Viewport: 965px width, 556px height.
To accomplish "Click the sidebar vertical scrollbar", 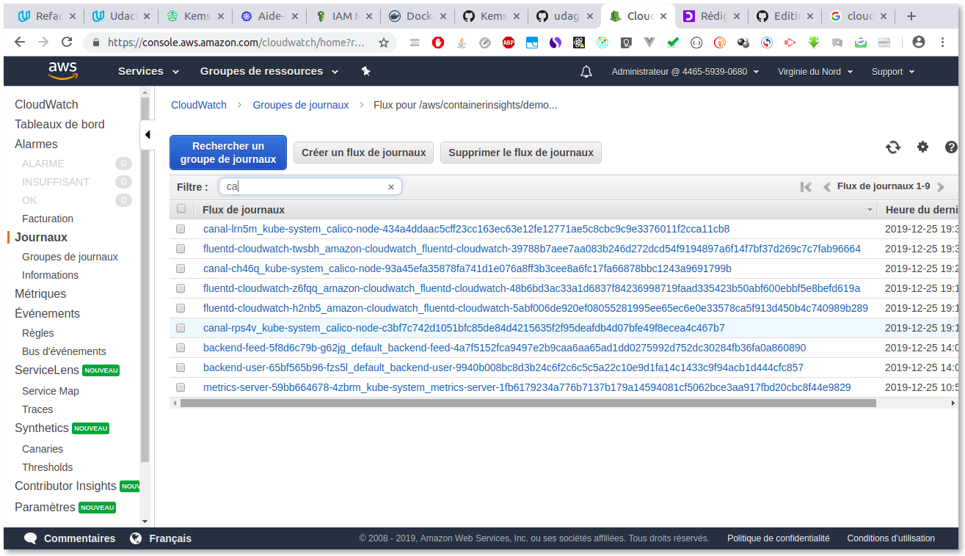I will [145, 279].
